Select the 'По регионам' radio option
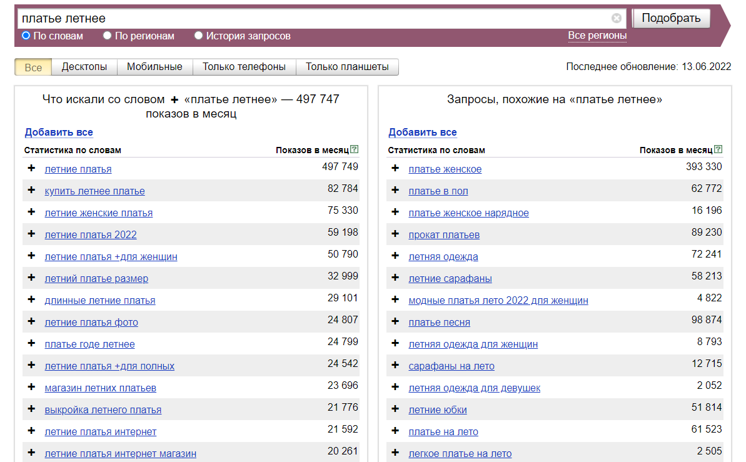The height and width of the screenshot is (462, 746). (107, 36)
